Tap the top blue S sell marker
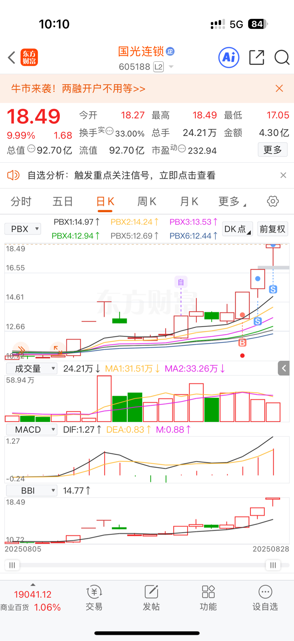Screen dimensions: 294x641 273,289
